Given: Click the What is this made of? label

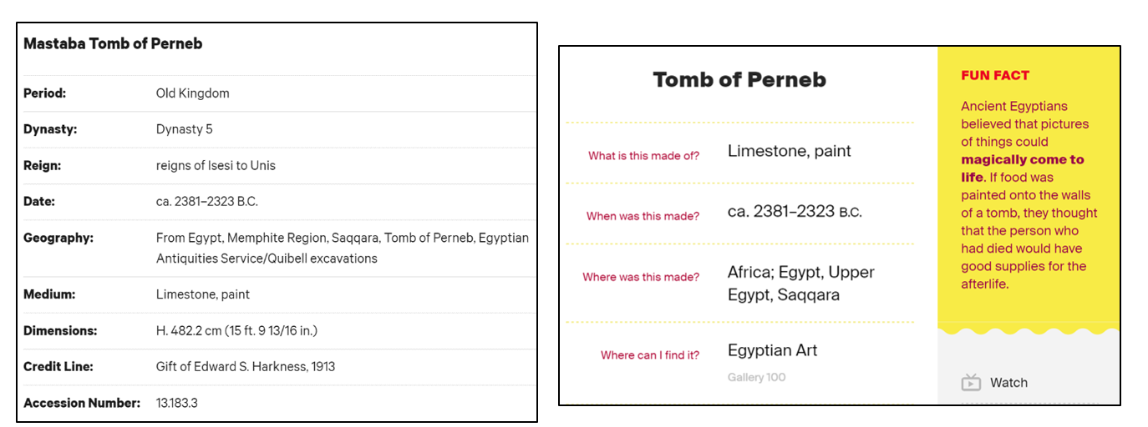Looking at the screenshot, I should pyautogui.click(x=643, y=156).
